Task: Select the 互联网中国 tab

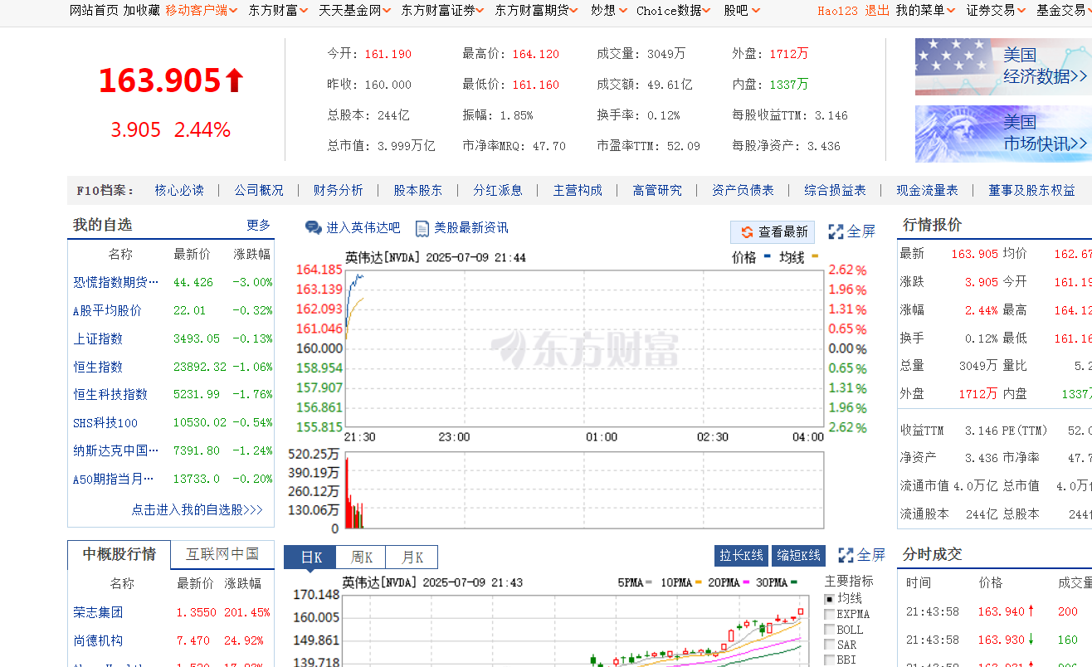Action: click(222, 554)
